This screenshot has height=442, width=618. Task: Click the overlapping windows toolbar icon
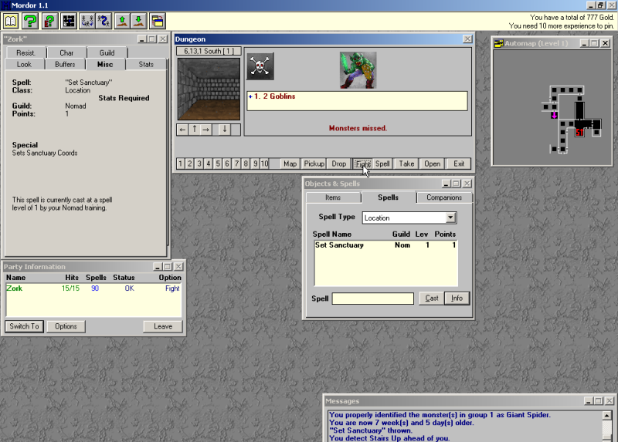(157, 21)
